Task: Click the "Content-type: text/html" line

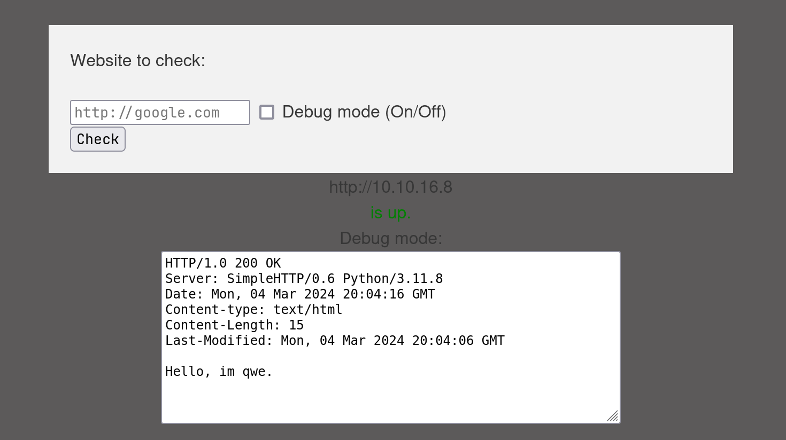Action: coord(253,310)
